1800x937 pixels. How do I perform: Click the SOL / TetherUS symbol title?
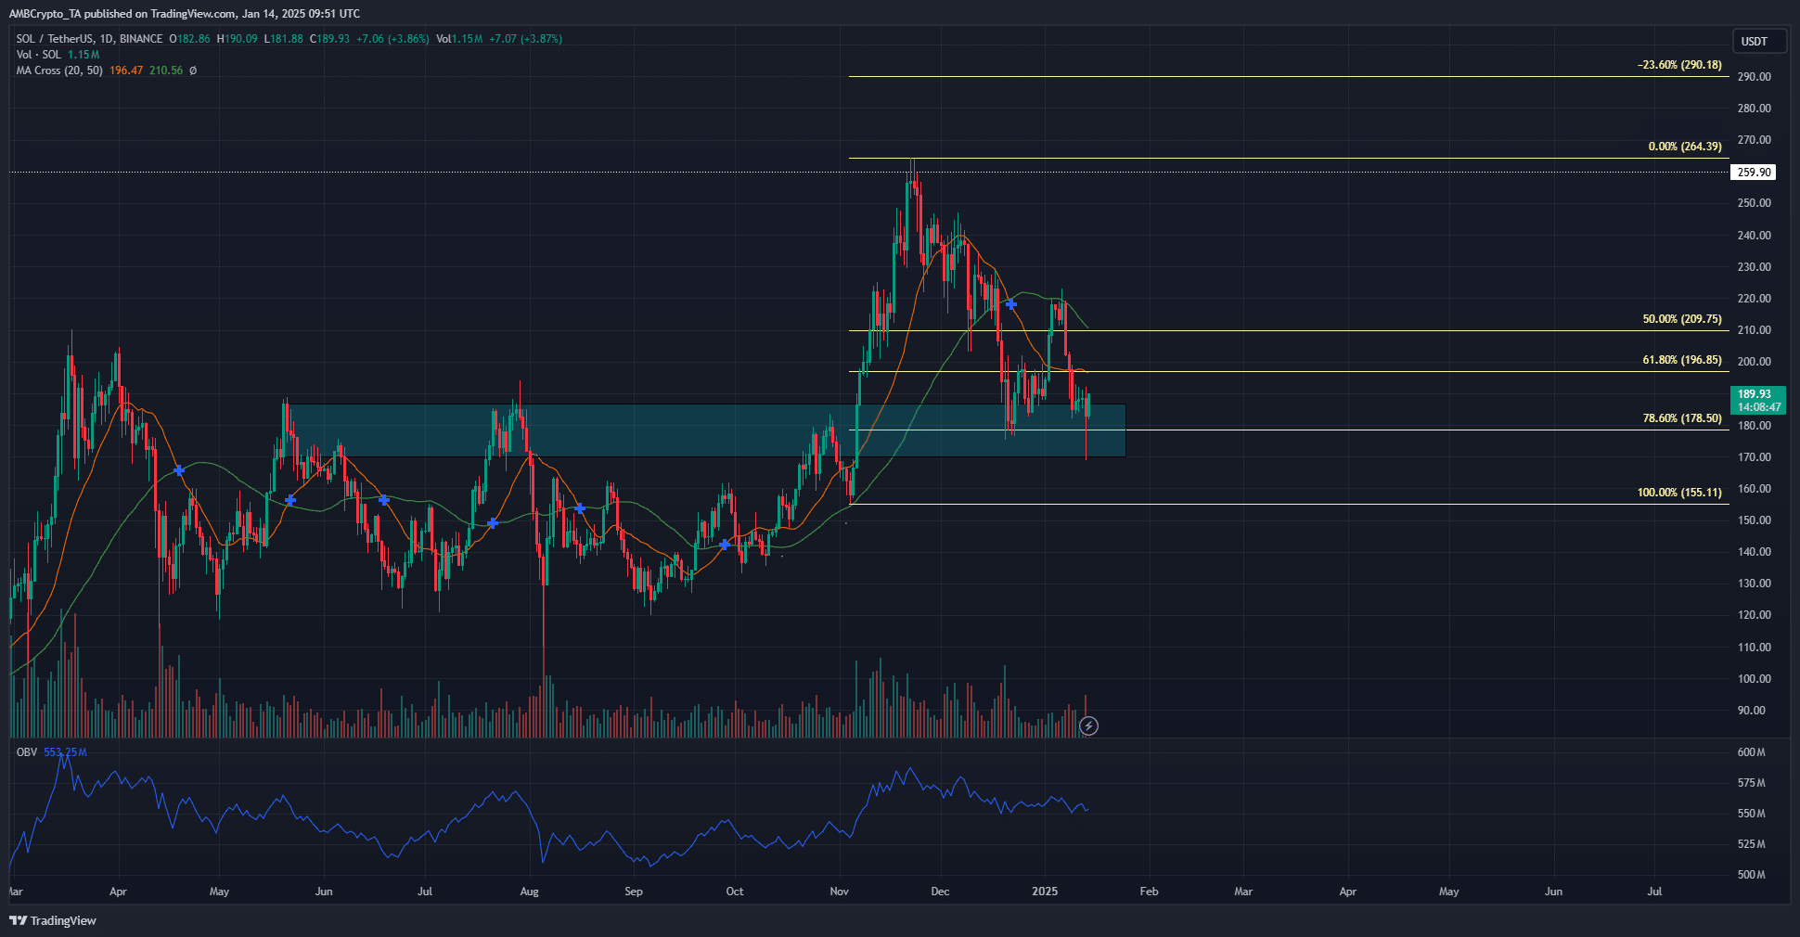pos(56,39)
